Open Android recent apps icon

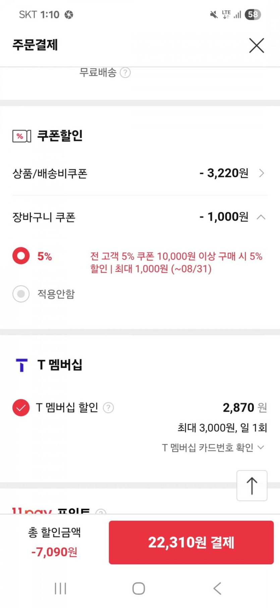point(60,589)
